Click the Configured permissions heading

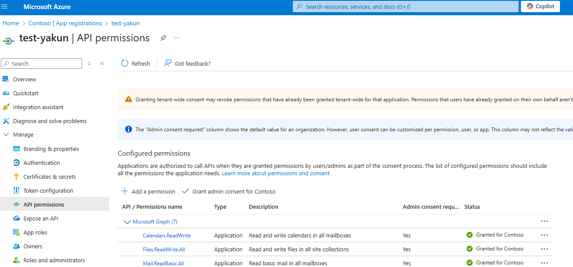pyautogui.click(x=154, y=154)
